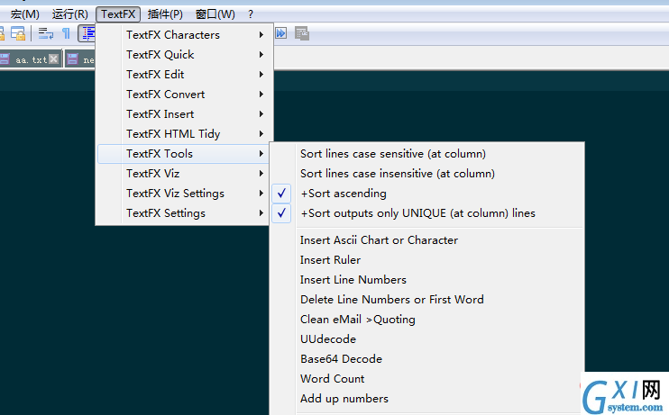Switch to the aa.txt tab
Image resolution: width=669 pixels, height=415 pixels.
pyautogui.click(x=31, y=59)
